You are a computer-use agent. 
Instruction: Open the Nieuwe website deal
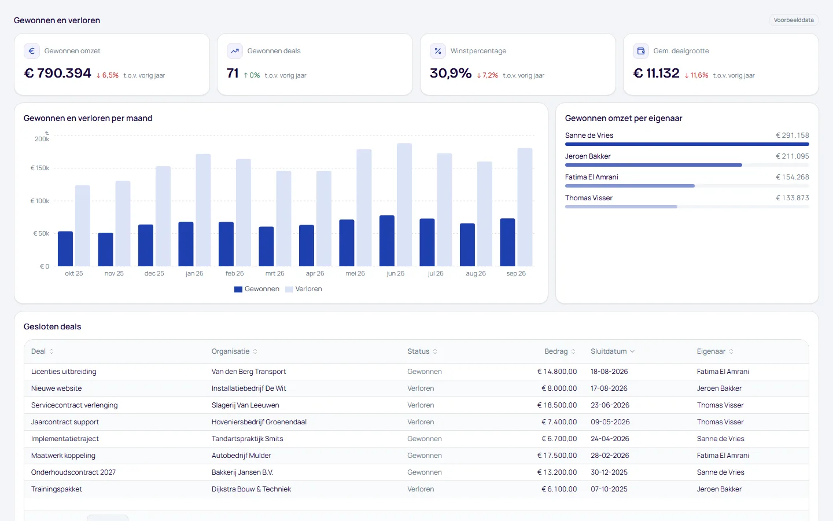click(x=56, y=388)
